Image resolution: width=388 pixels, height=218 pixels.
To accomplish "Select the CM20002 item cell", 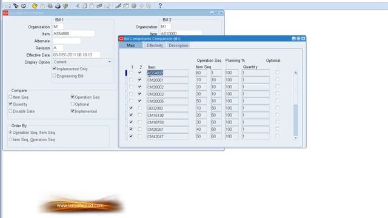I will tap(167, 87).
